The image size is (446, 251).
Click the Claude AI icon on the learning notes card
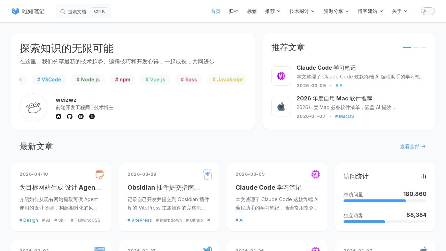coord(281,76)
